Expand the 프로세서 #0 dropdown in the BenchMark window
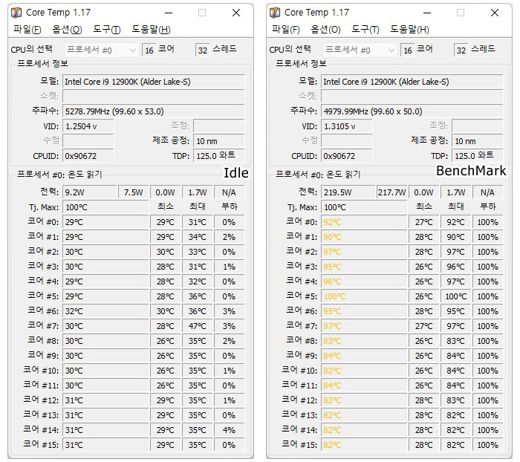This screenshot has width=520, height=462. tap(360, 50)
